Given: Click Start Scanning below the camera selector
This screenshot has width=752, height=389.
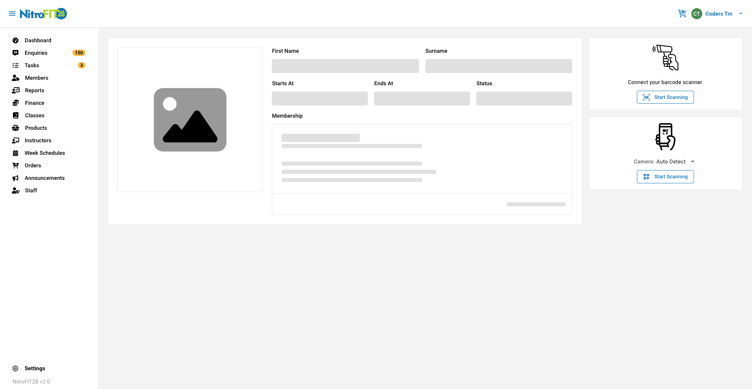Looking at the screenshot, I should 665,176.
